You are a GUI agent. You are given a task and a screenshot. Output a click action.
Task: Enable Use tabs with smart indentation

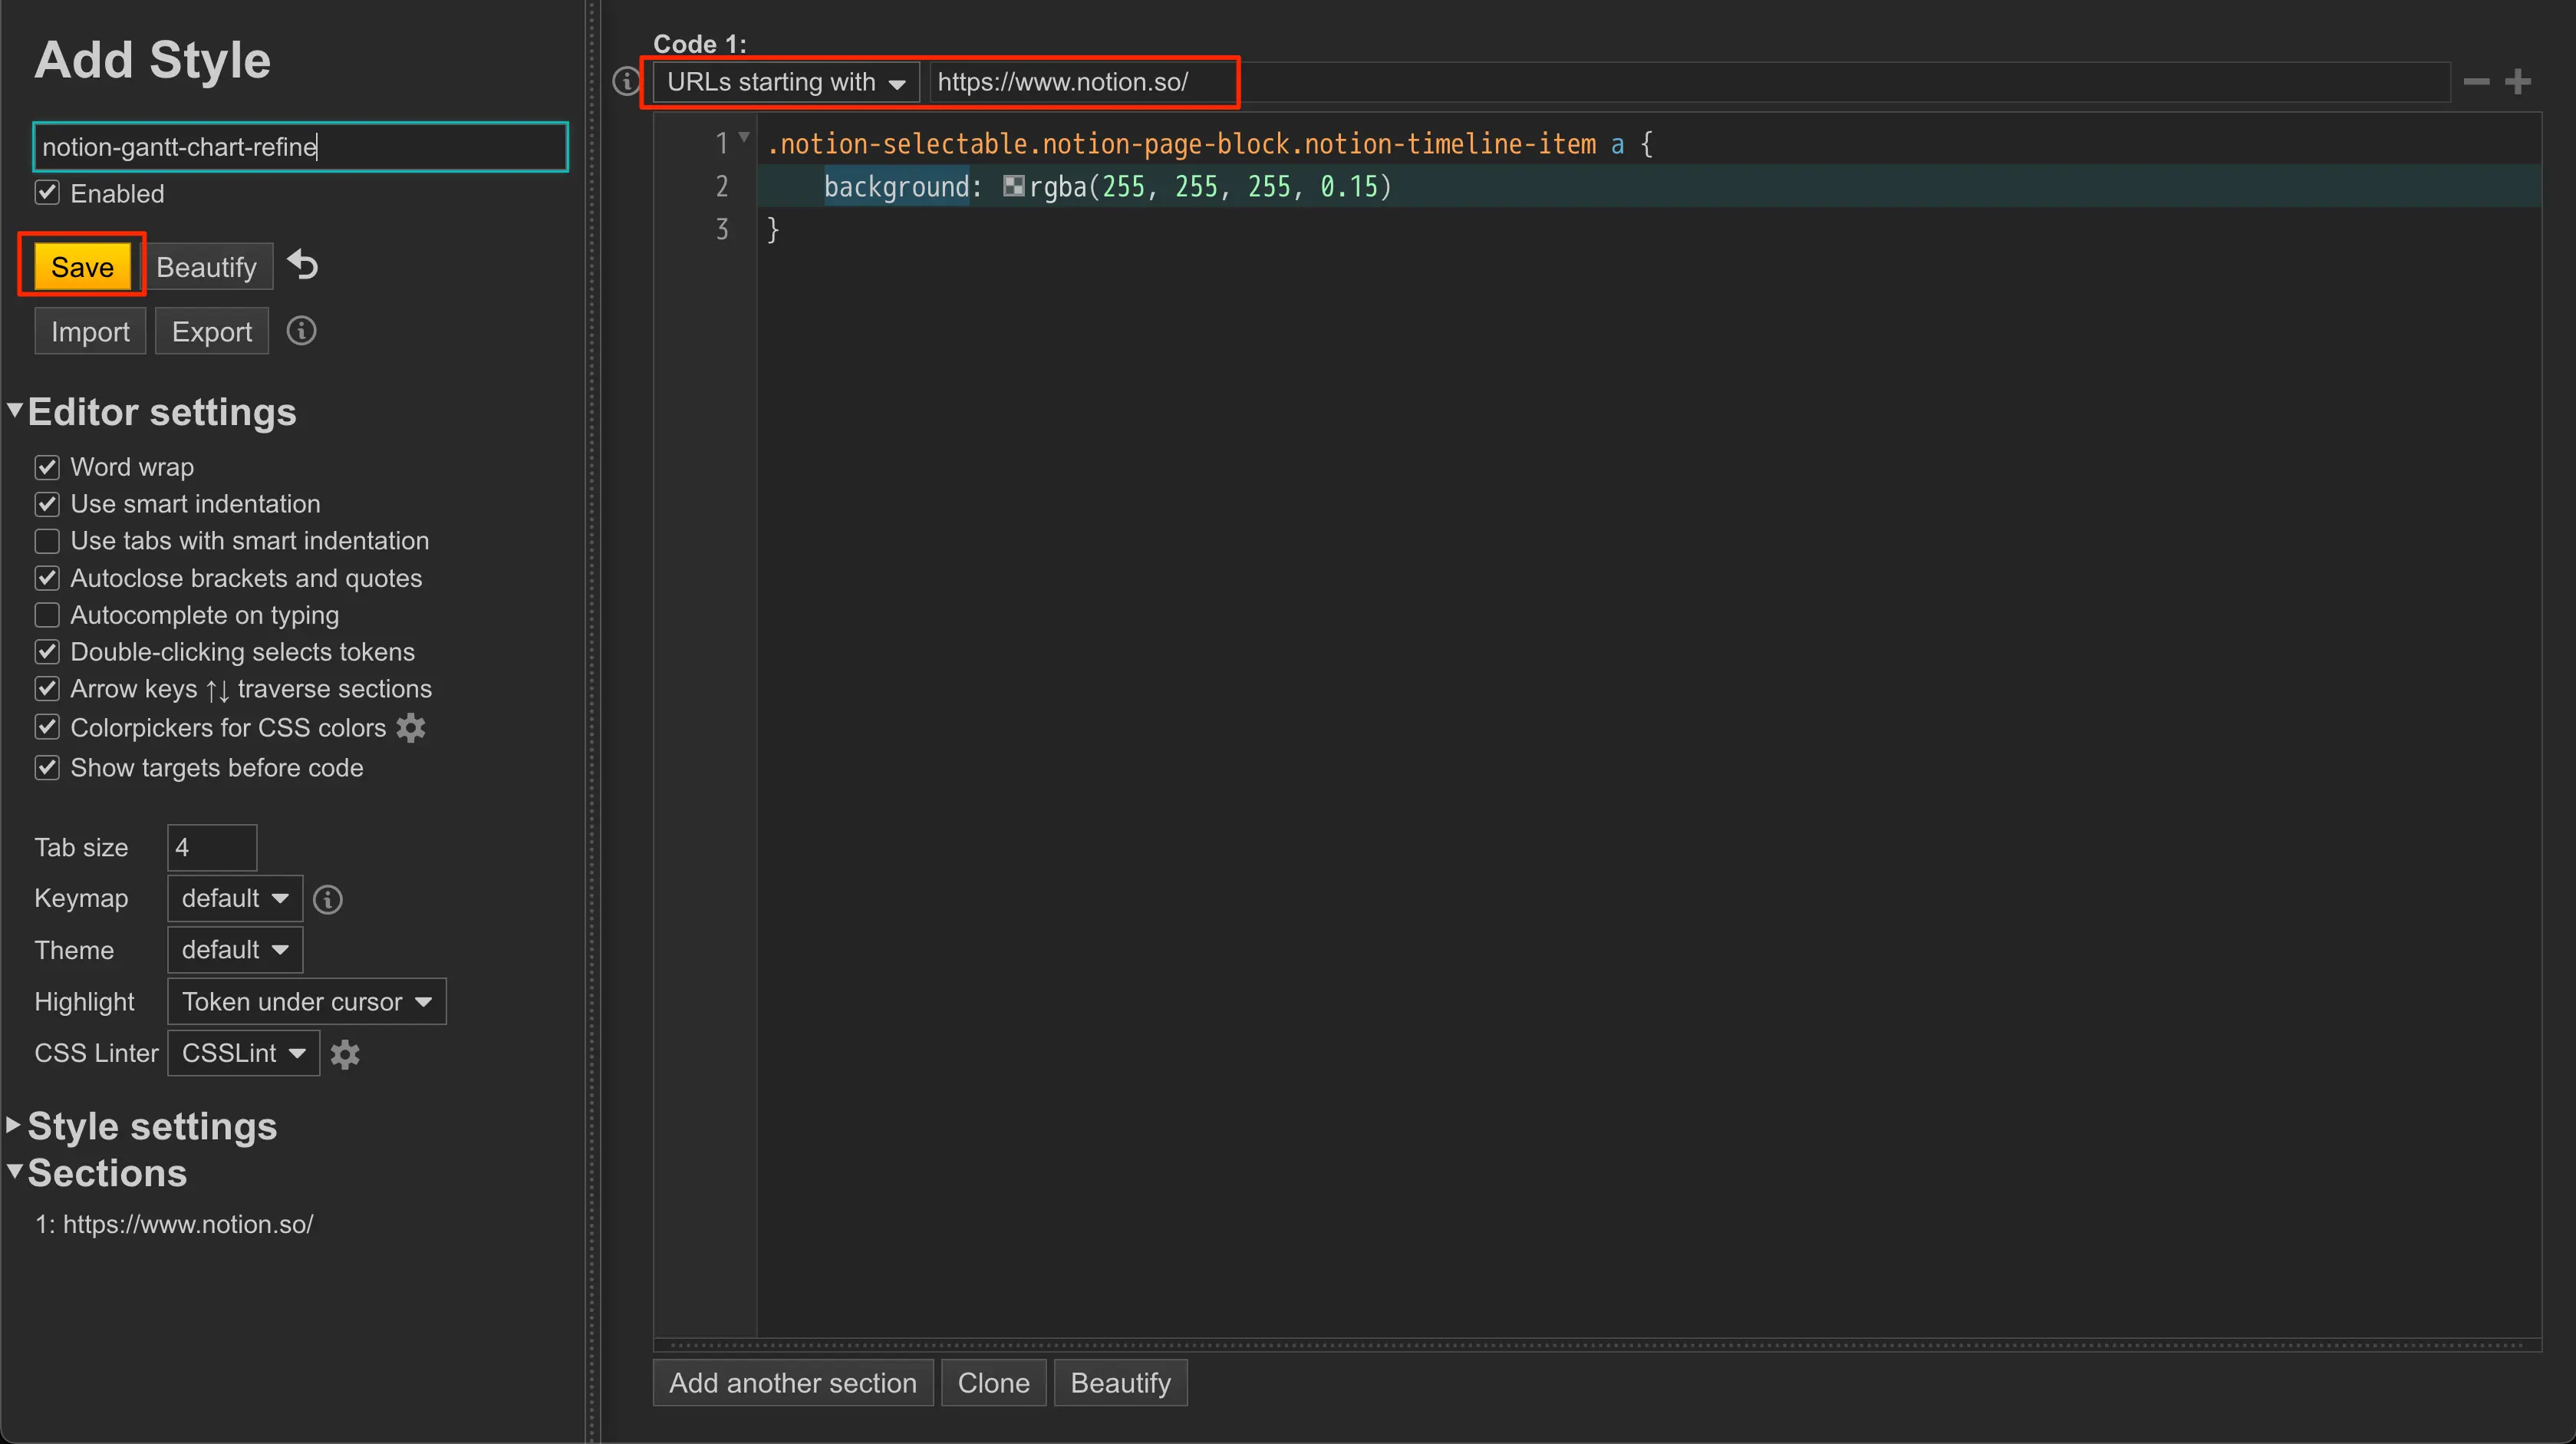[x=47, y=541]
